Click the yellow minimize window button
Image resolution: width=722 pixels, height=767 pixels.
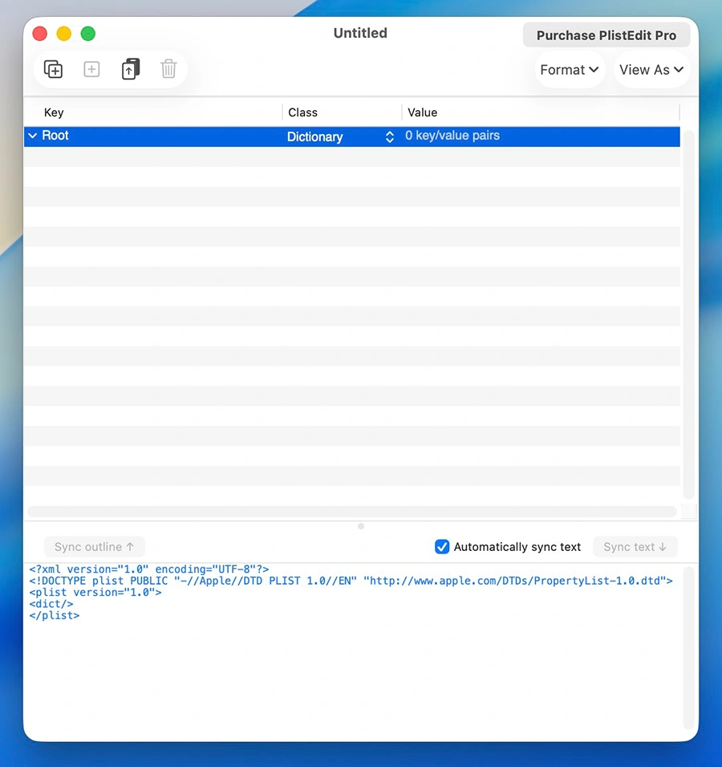[64, 34]
